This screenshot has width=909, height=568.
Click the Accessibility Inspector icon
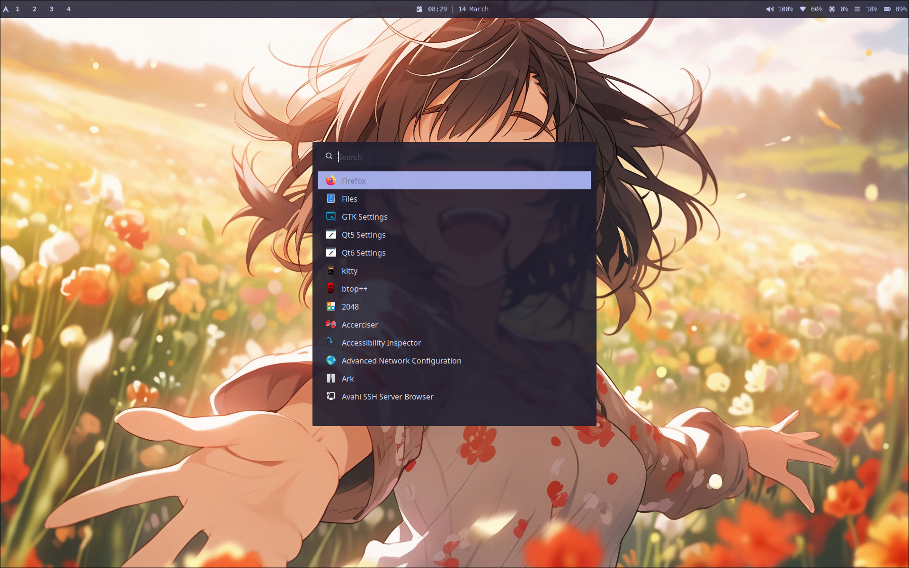click(x=331, y=342)
